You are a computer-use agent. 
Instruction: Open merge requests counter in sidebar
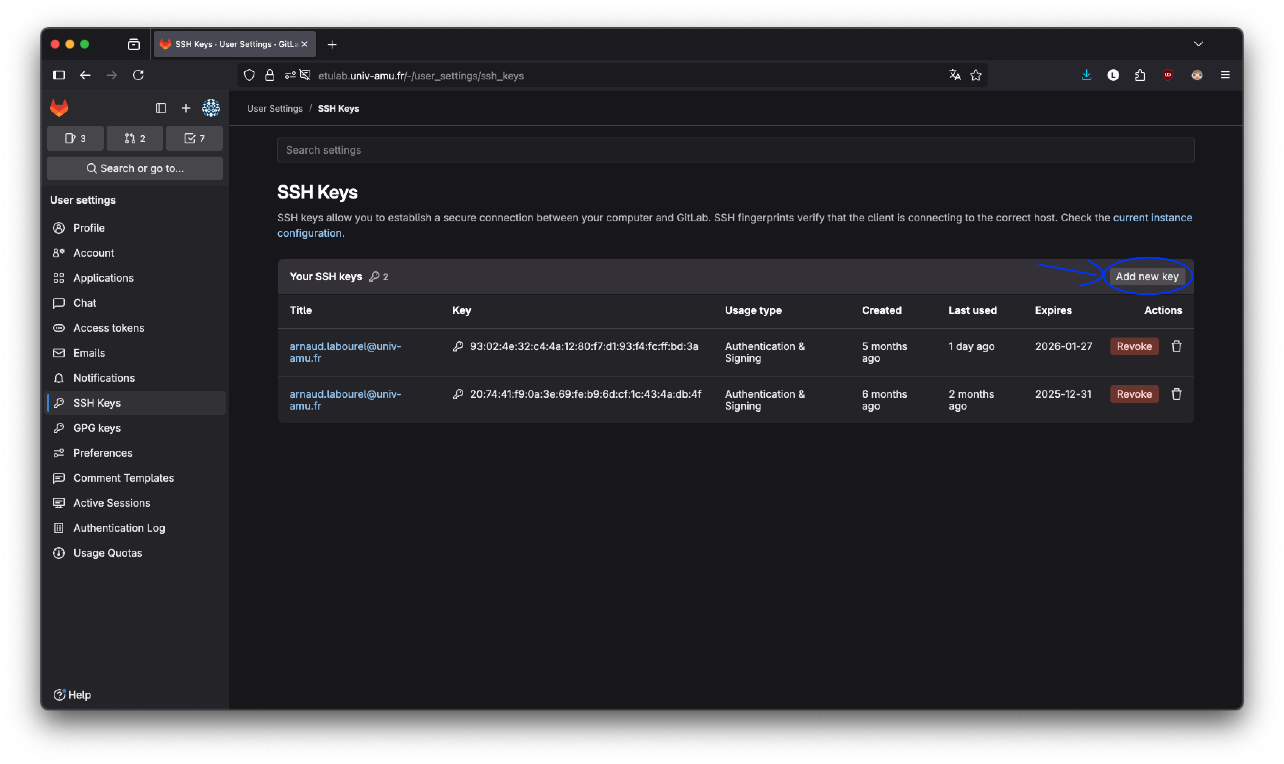point(134,138)
